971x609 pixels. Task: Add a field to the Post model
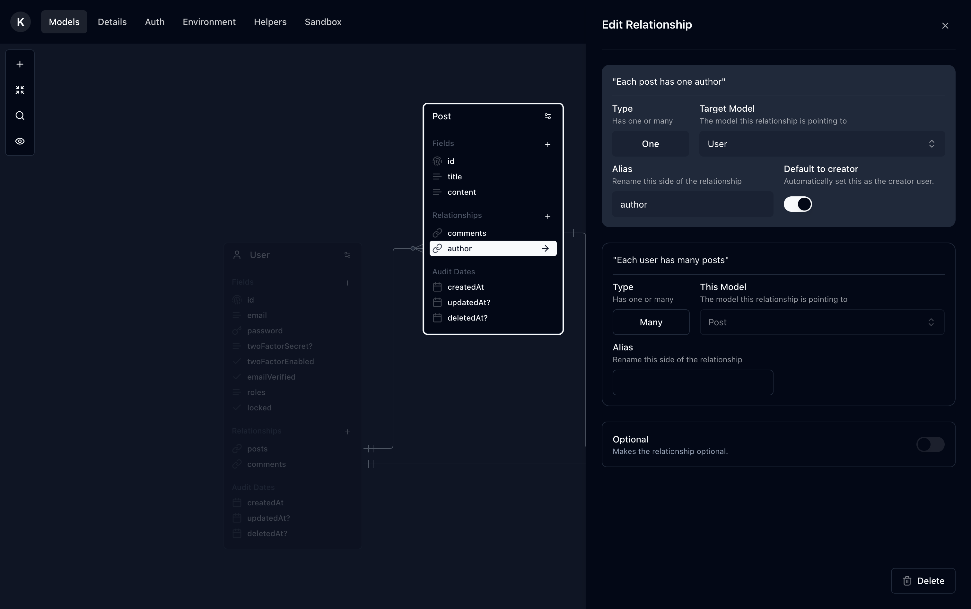click(x=547, y=144)
